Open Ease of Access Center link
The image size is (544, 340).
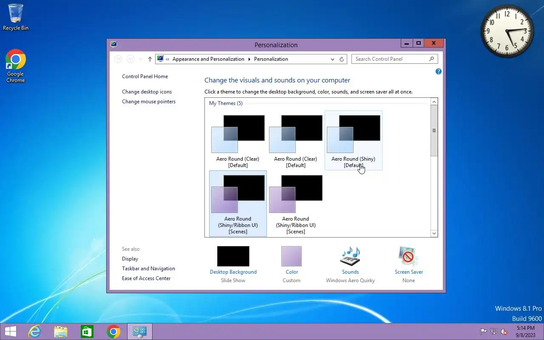click(146, 278)
